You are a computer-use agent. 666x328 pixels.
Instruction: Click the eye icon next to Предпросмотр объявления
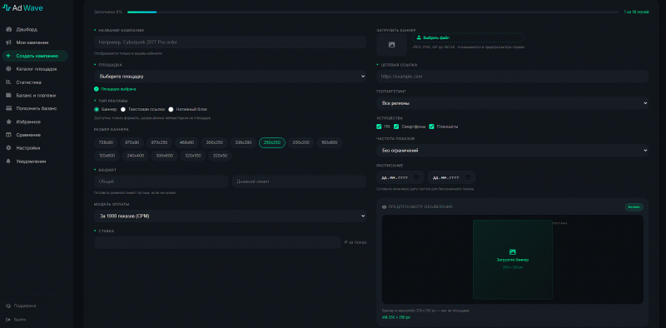(x=384, y=207)
